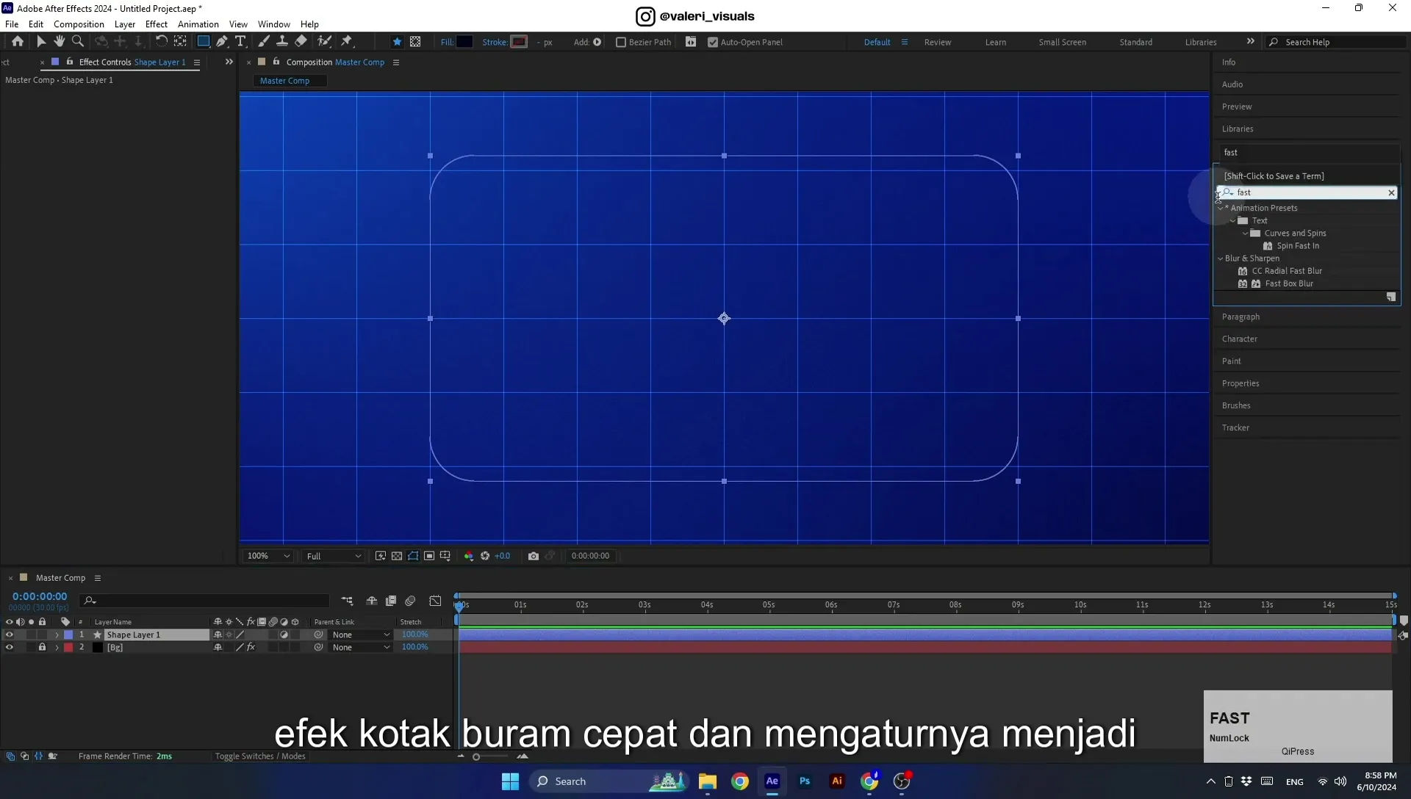1411x799 pixels.
Task: Hide the [Bg] layer eye toggle
Action: pyautogui.click(x=9, y=647)
